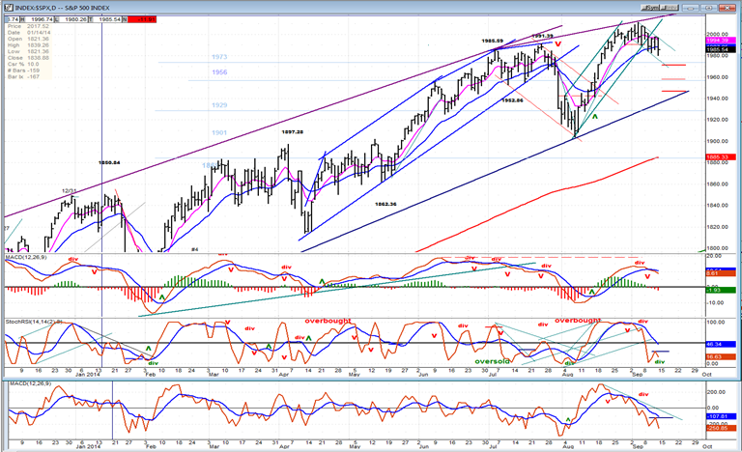Click the 1973 horizontal level label
Viewport: 742px width, 452px height.
(x=219, y=57)
